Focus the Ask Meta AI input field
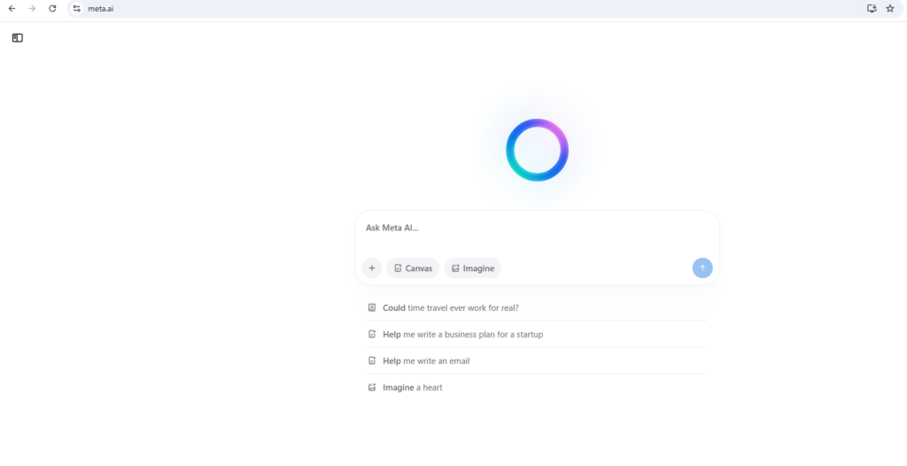The height and width of the screenshot is (466, 907). [x=537, y=228]
